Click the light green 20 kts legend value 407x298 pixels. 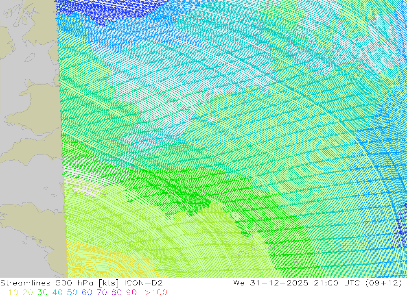(x=28, y=293)
